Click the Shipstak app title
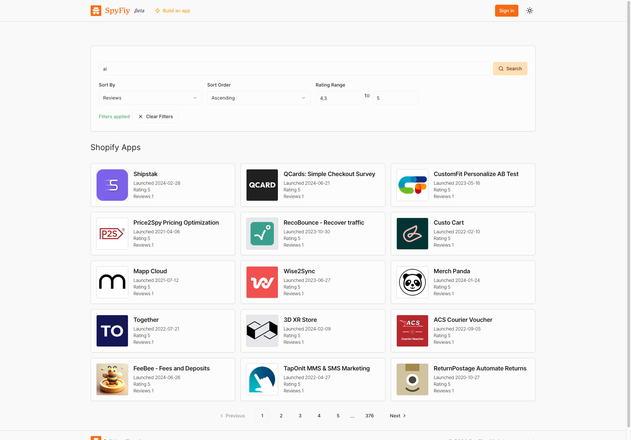 [145, 174]
